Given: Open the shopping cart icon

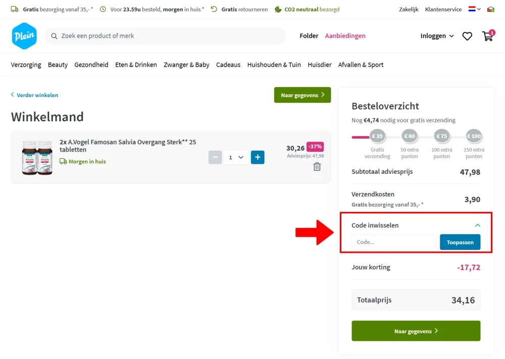Looking at the screenshot, I should [488, 36].
